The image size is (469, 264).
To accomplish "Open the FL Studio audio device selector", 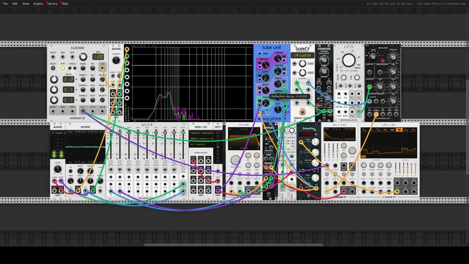I will pyautogui.click(x=58, y=133).
